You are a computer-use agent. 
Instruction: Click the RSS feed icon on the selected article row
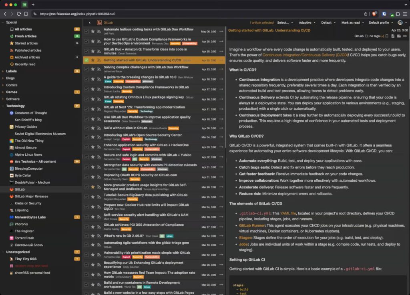pyautogui.click(x=99, y=60)
